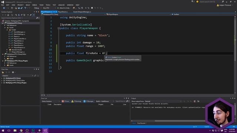Click the Class View new folder icon
This screenshot has width=237, height=133.
coord(3,72)
